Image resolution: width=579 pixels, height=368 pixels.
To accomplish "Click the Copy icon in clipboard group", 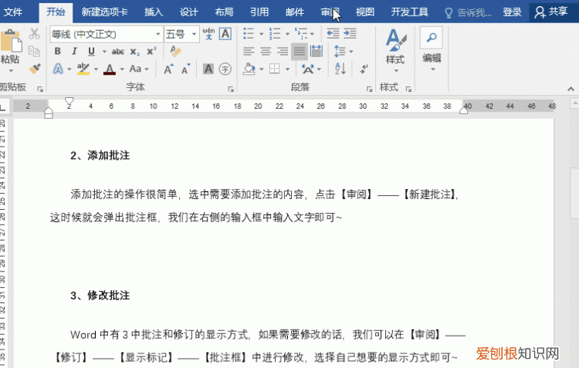I will click(34, 52).
